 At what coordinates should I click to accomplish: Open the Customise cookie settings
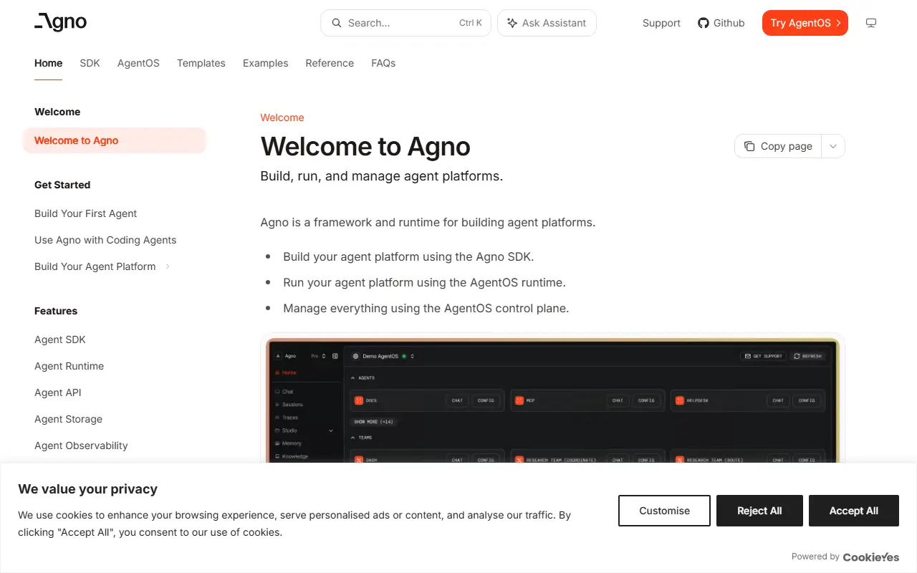click(x=664, y=511)
